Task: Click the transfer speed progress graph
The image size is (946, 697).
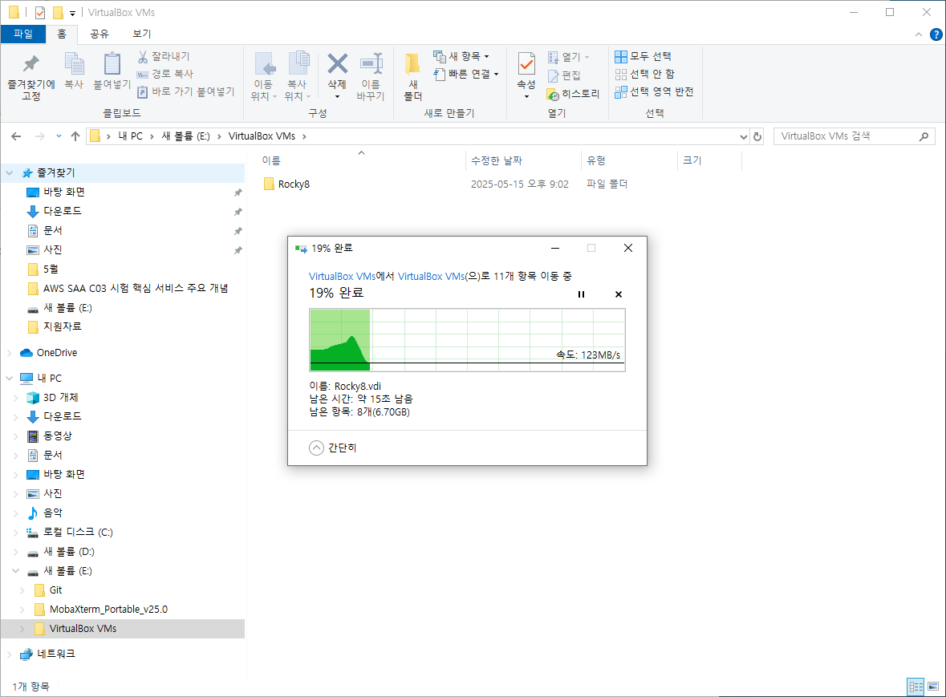Action: point(467,340)
